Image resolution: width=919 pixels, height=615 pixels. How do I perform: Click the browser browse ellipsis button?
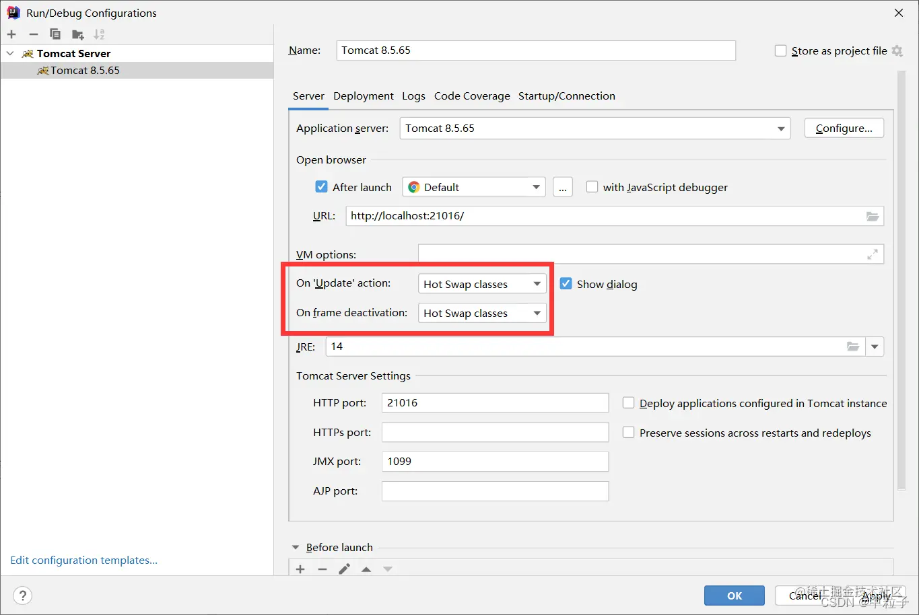coord(563,187)
